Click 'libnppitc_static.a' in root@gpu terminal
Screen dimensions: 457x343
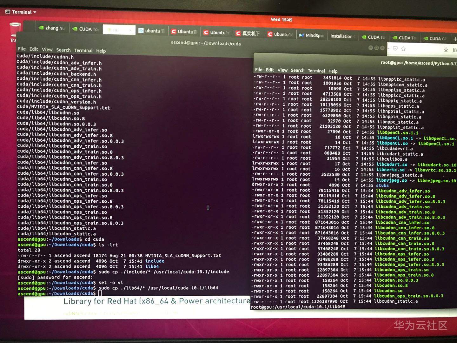click(x=401, y=79)
